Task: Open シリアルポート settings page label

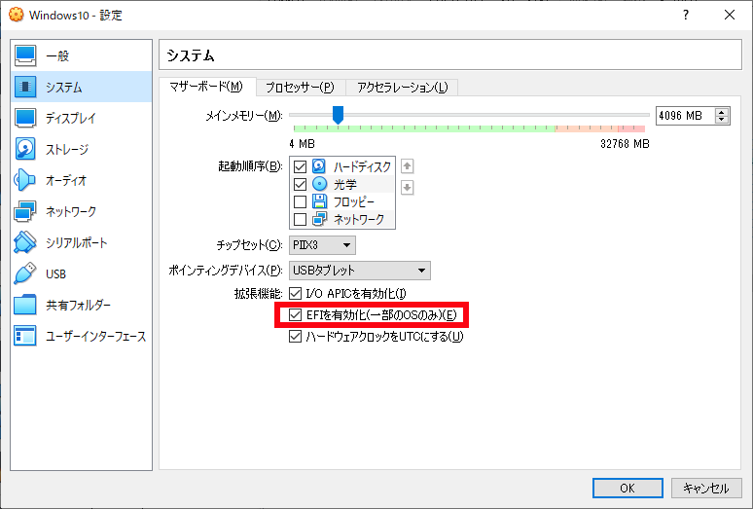Action: (76, 243)
